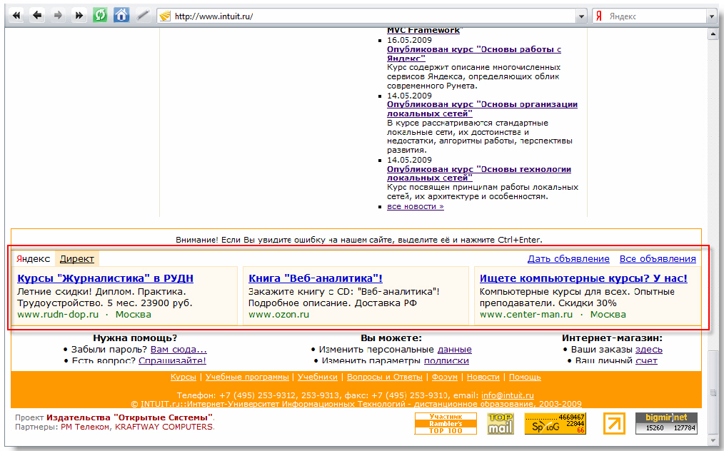Open the bigmir)net counter badge

[666, 424]
